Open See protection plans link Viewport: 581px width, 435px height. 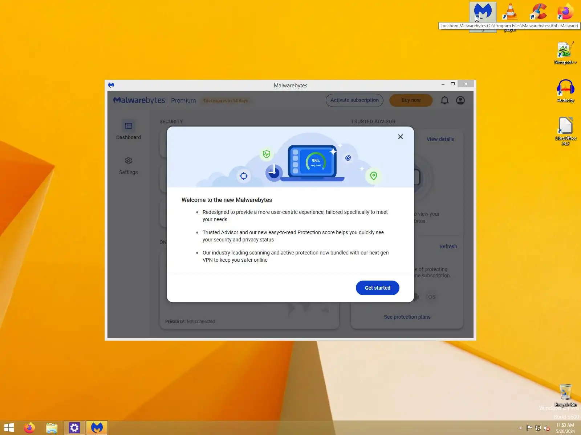[407, 317]
